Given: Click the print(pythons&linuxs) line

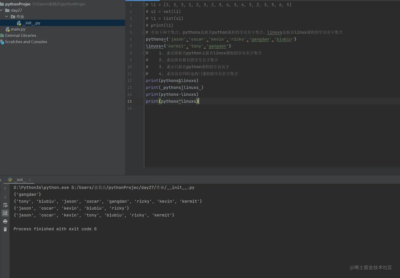Looking at the screenshot, I should pyautogui.click(x=172, y=81).
